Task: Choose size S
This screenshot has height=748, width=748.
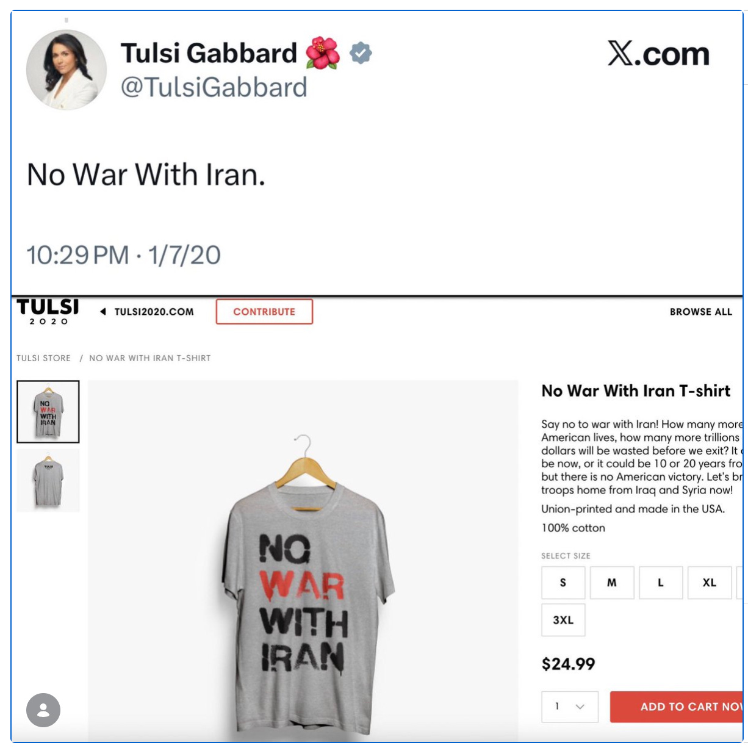Action: [x=563, y=583]
